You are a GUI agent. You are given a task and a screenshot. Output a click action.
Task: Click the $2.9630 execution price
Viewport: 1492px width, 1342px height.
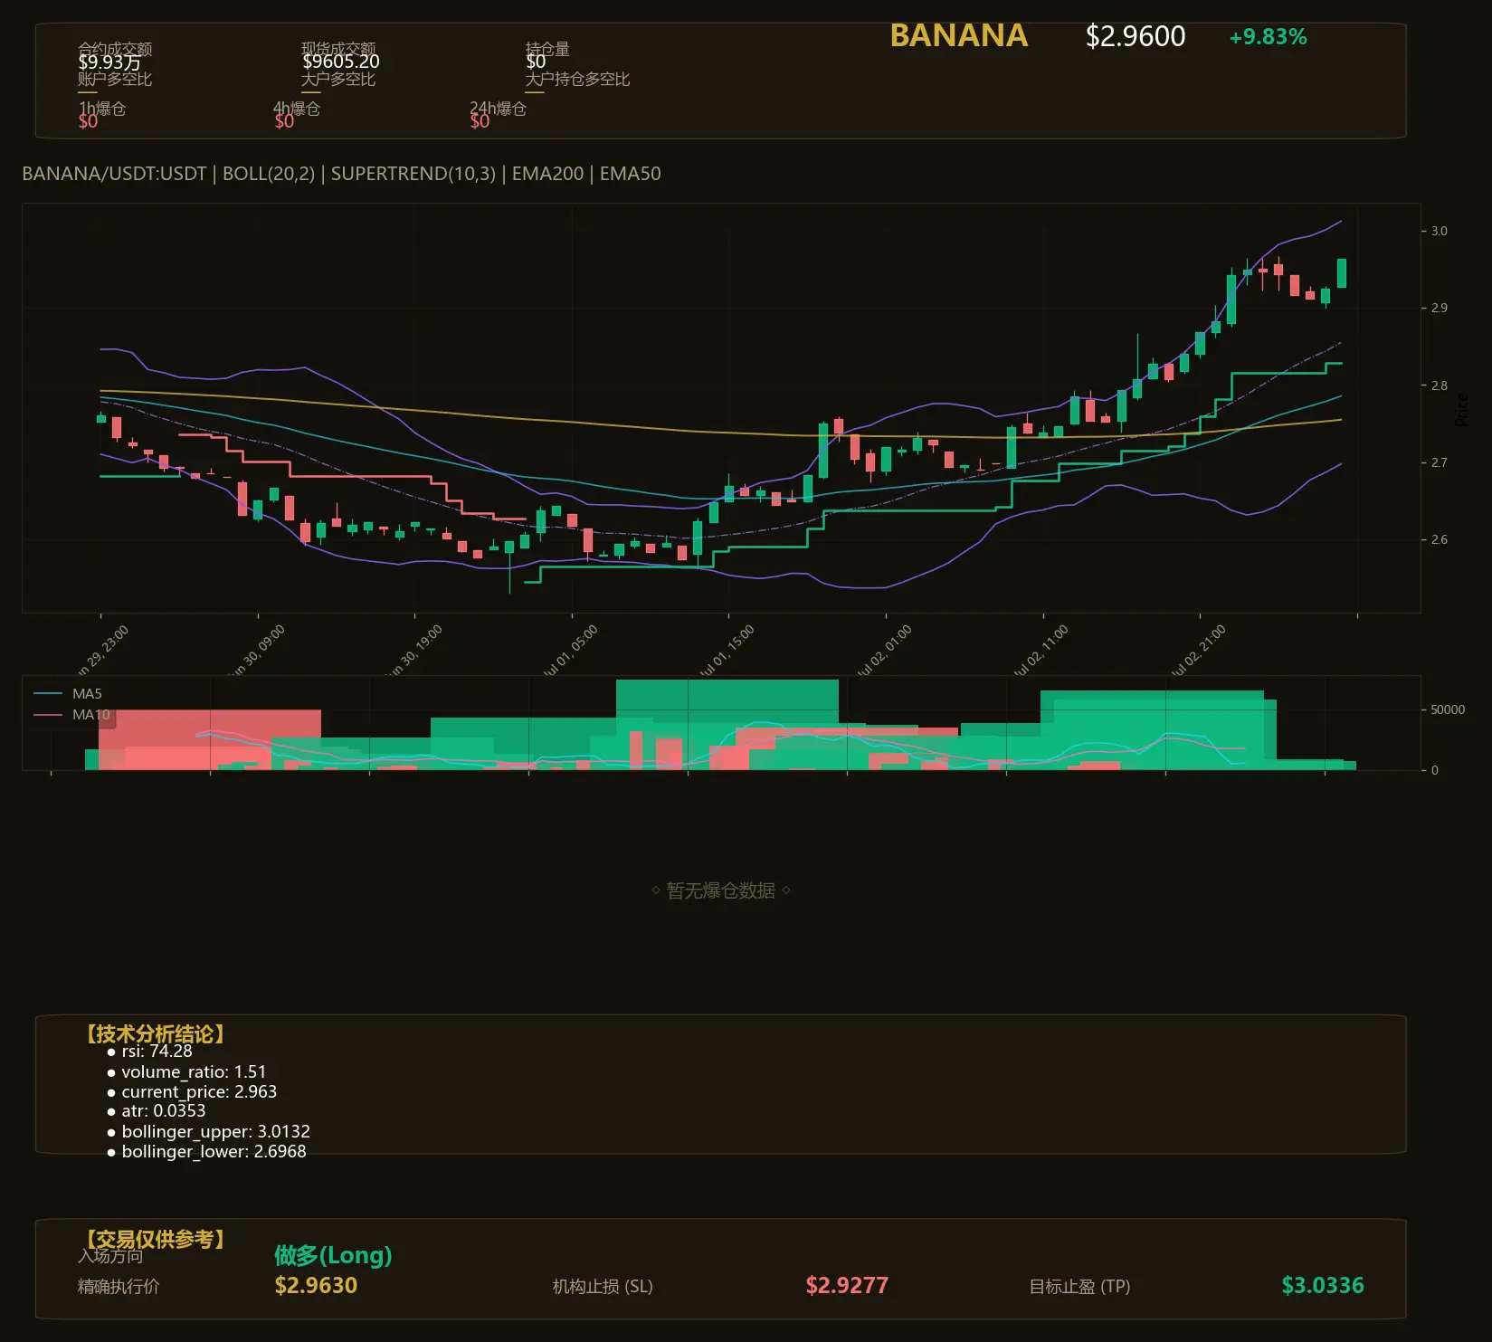click(x=316, y=1285)
